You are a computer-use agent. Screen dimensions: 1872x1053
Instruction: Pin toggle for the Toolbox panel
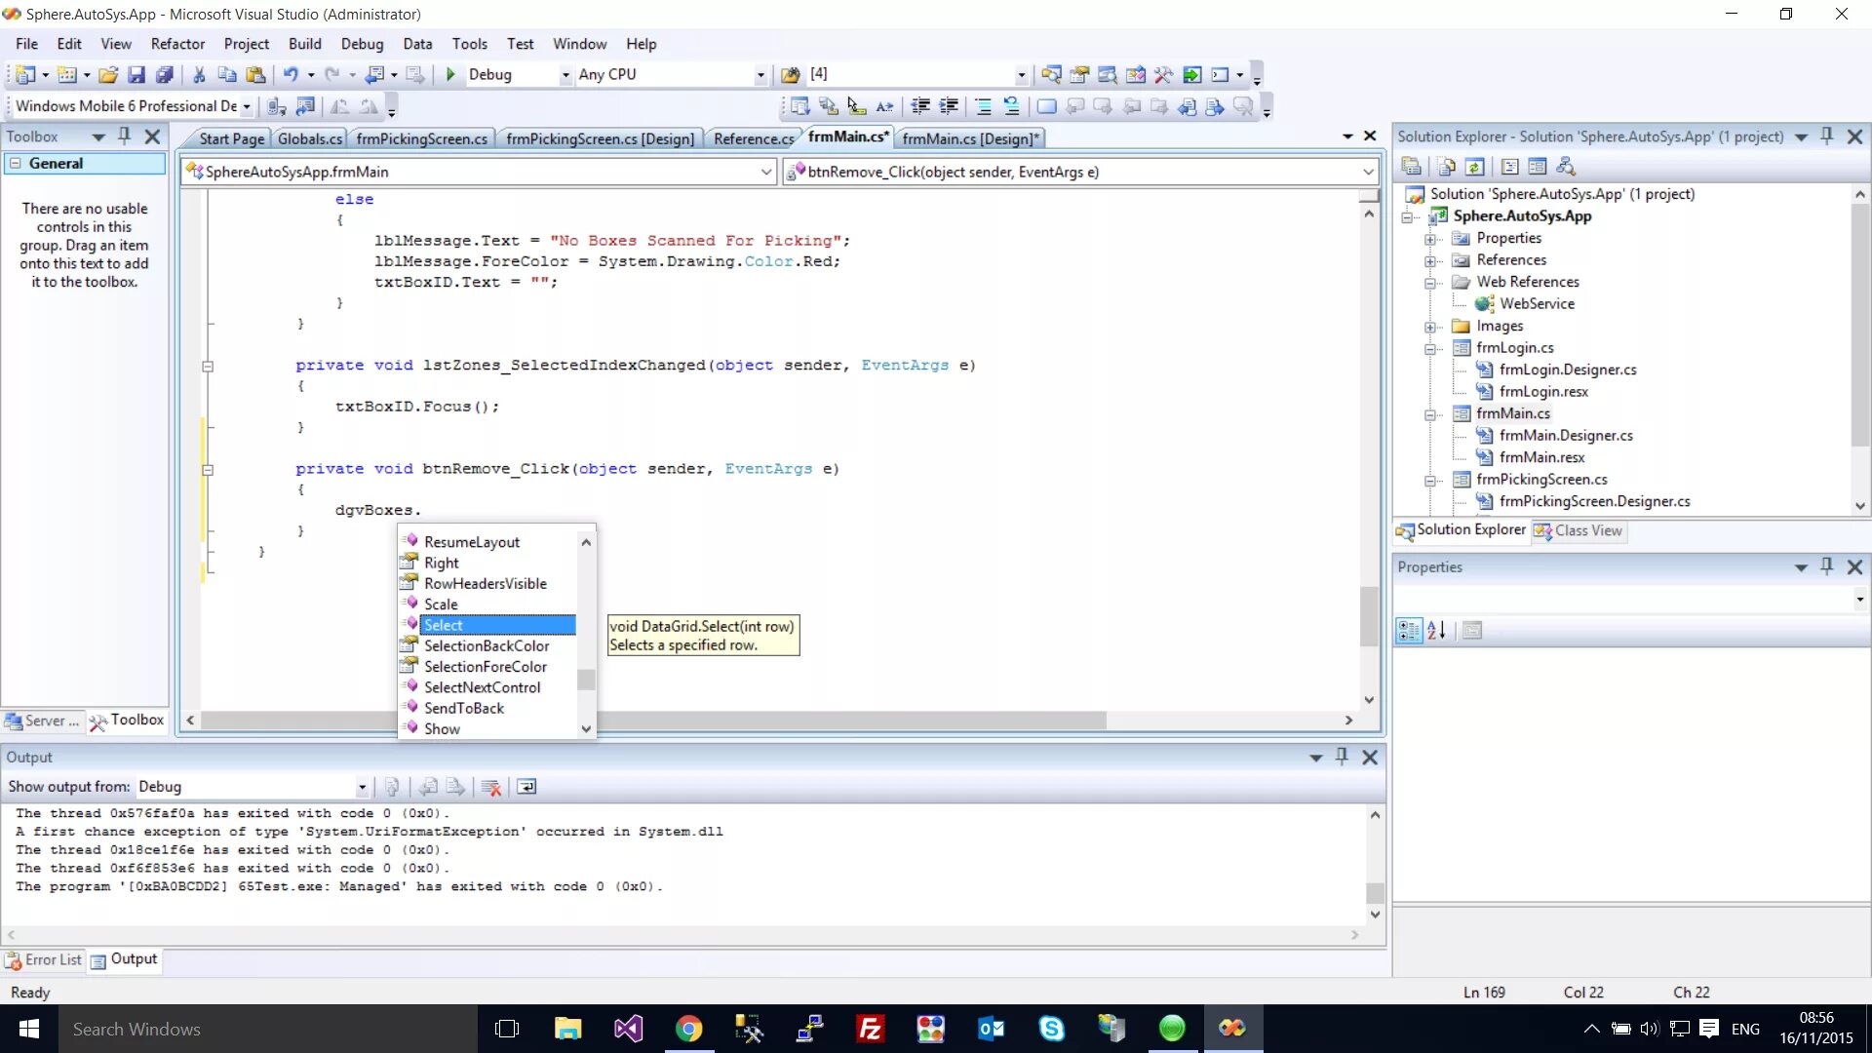[125, 136]
